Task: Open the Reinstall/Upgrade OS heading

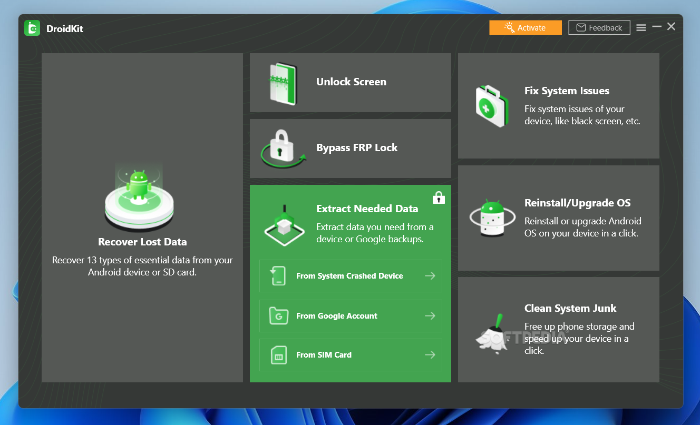Action: pos(577,203)
